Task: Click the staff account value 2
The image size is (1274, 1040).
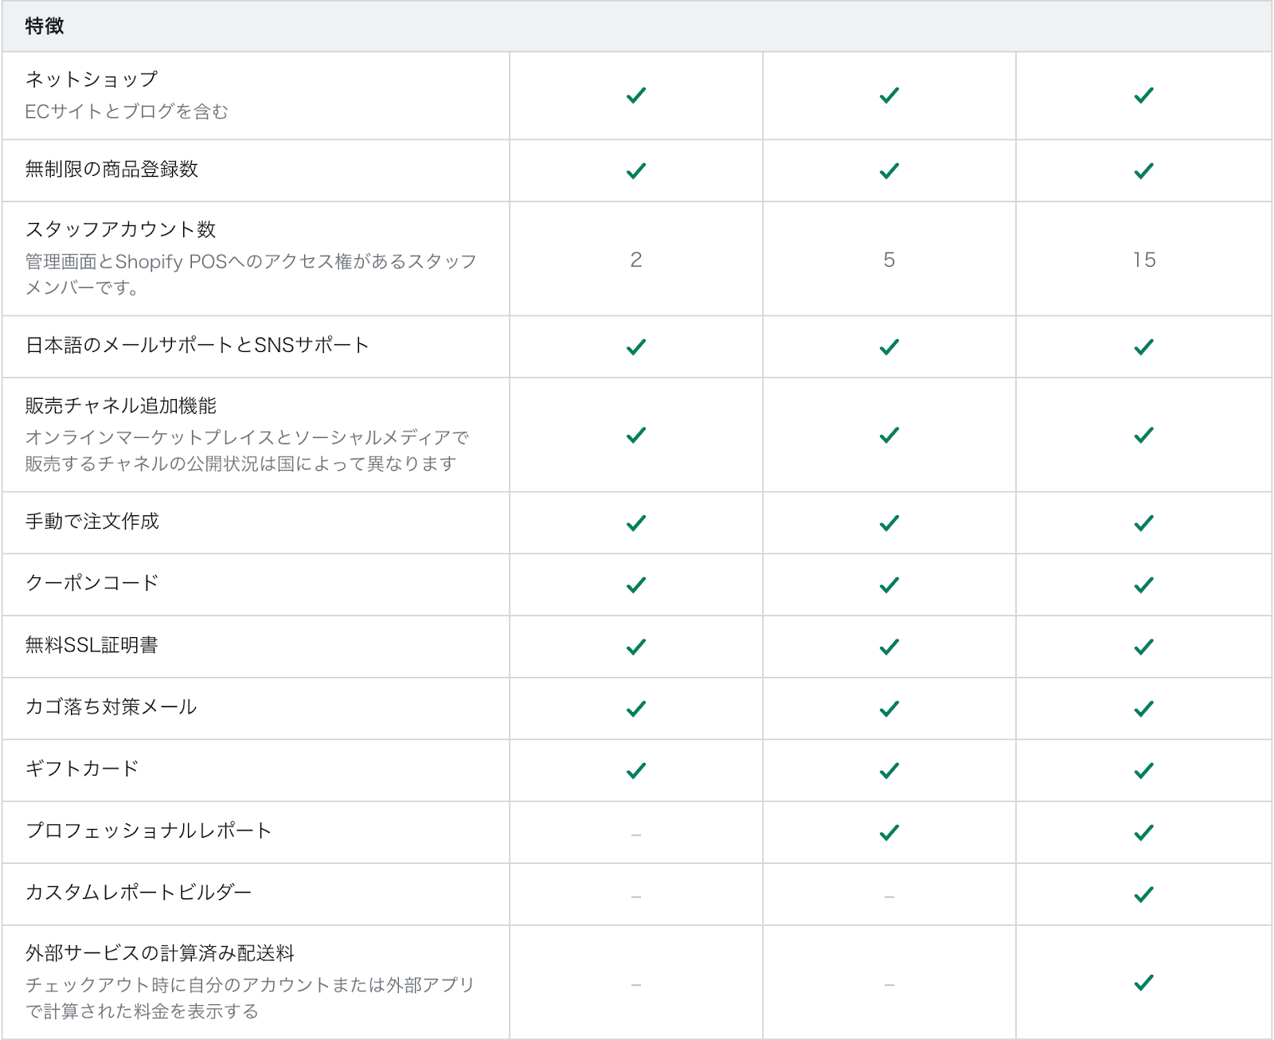Action: (x=636, y=260)
